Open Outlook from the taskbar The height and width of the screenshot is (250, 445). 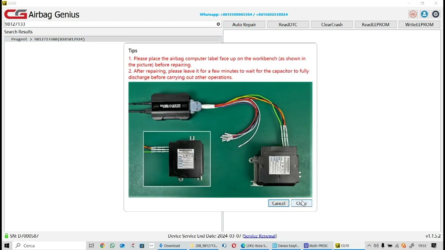122,245
